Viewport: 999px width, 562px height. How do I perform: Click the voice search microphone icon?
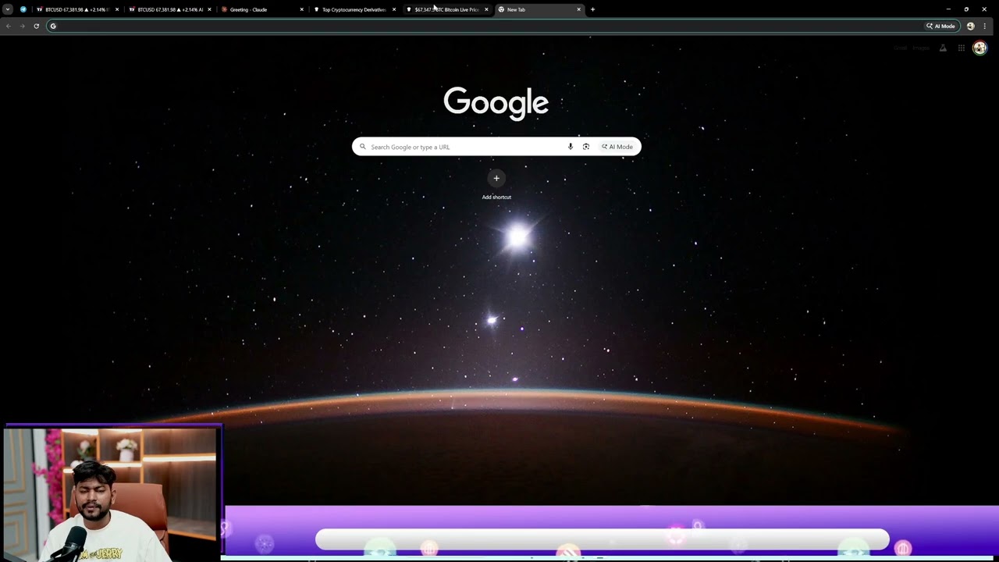tap(571, 147)
